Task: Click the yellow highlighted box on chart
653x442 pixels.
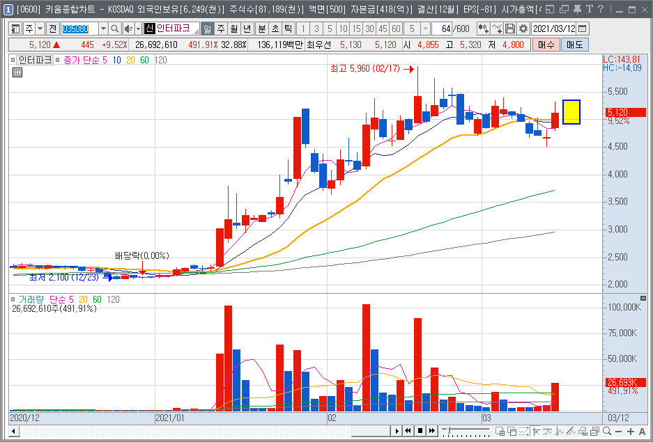Action: [x=571, y=112]
